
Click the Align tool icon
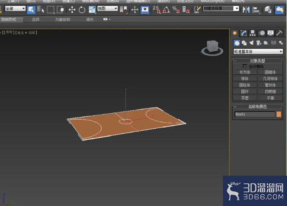pos(256,9)
